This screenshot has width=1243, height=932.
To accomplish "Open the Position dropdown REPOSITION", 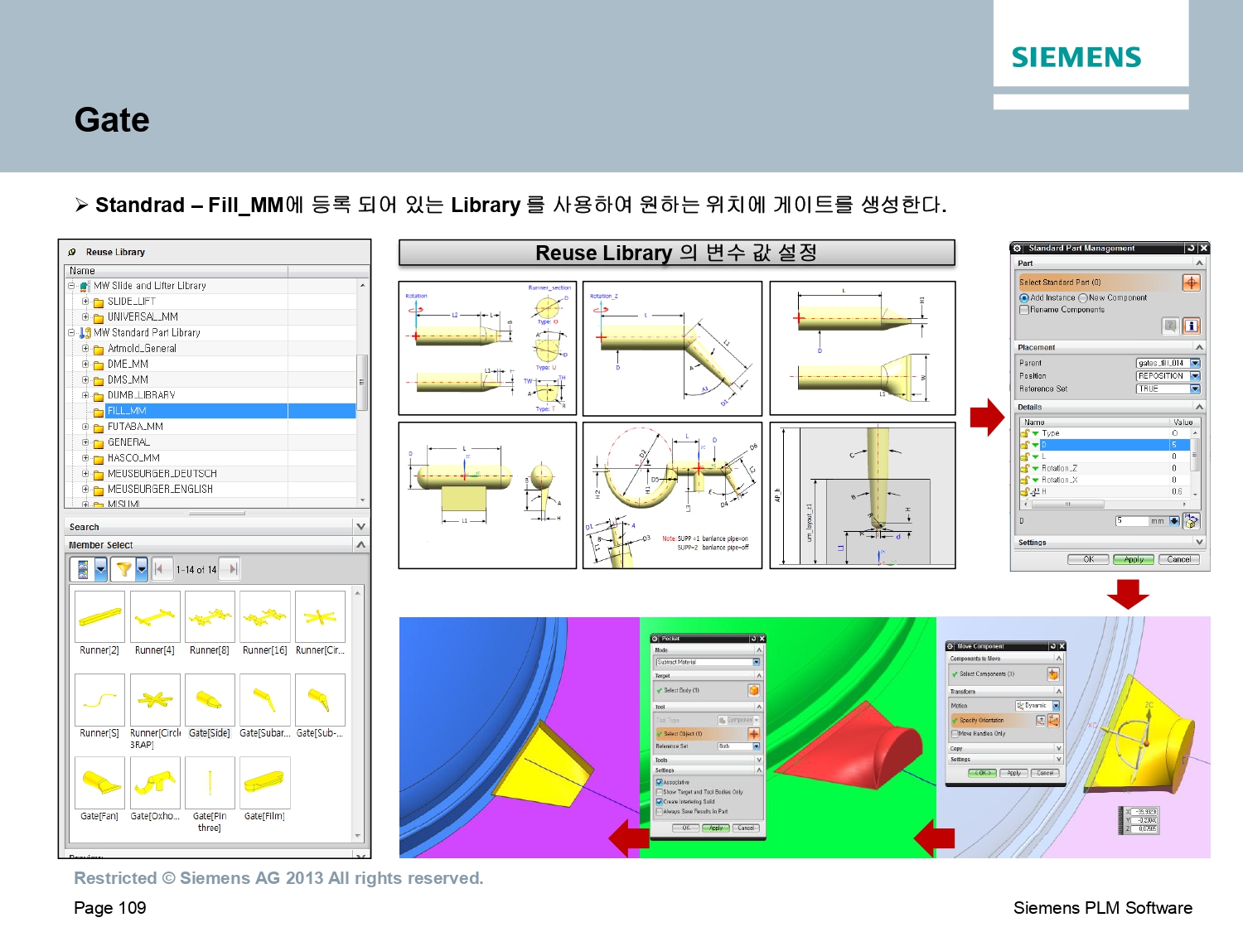I will (1168, 376).
